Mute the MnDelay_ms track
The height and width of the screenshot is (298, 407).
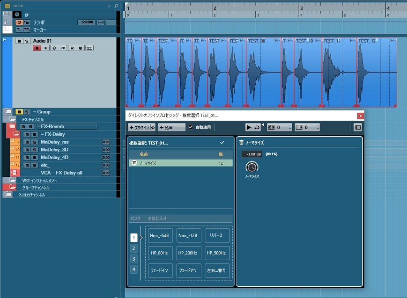click(x=27, y=142)
